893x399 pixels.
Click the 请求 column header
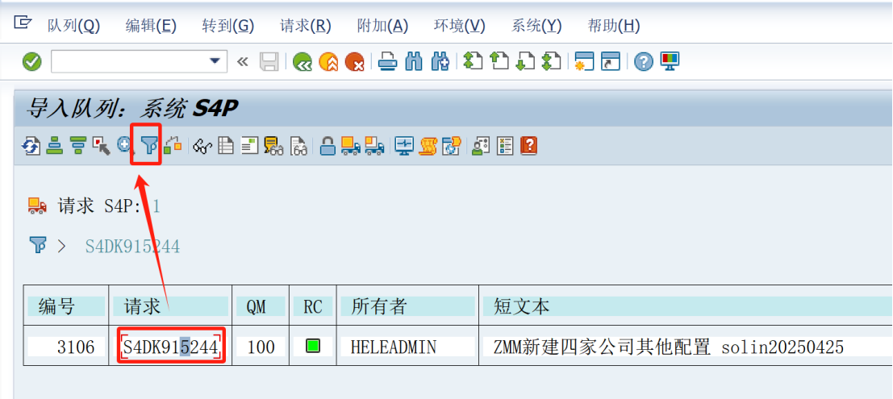pyautogui.click(x=170, y=307)
